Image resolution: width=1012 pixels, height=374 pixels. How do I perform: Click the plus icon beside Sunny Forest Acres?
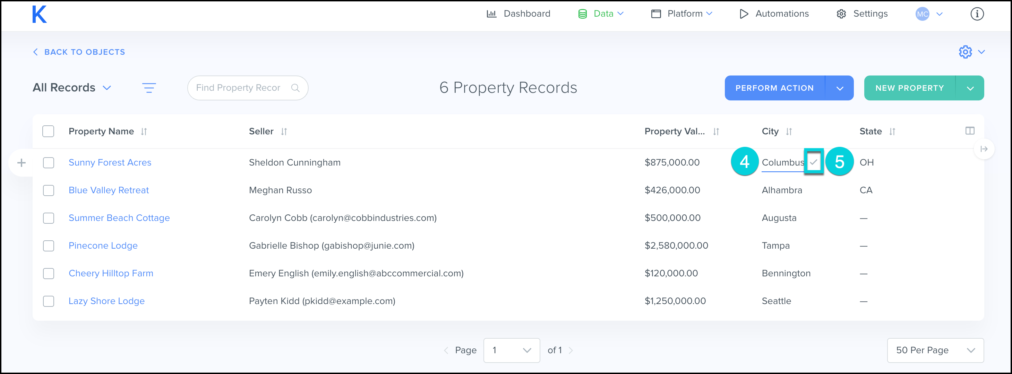[x=22, y=162]
